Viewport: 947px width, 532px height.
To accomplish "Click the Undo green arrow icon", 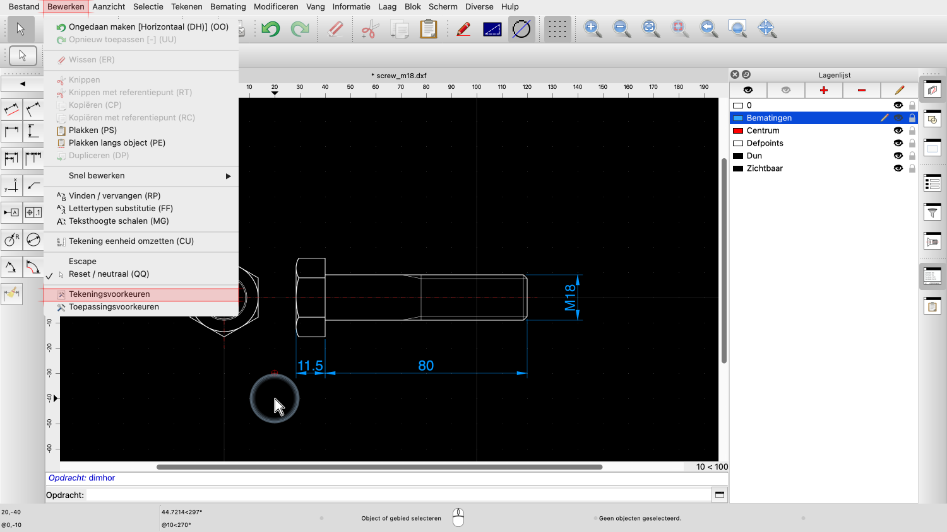I will (x=271, y=29).
